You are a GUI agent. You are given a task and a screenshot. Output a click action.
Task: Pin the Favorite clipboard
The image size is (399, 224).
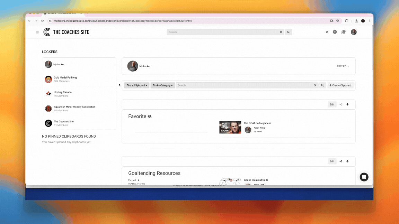point(347,104)
